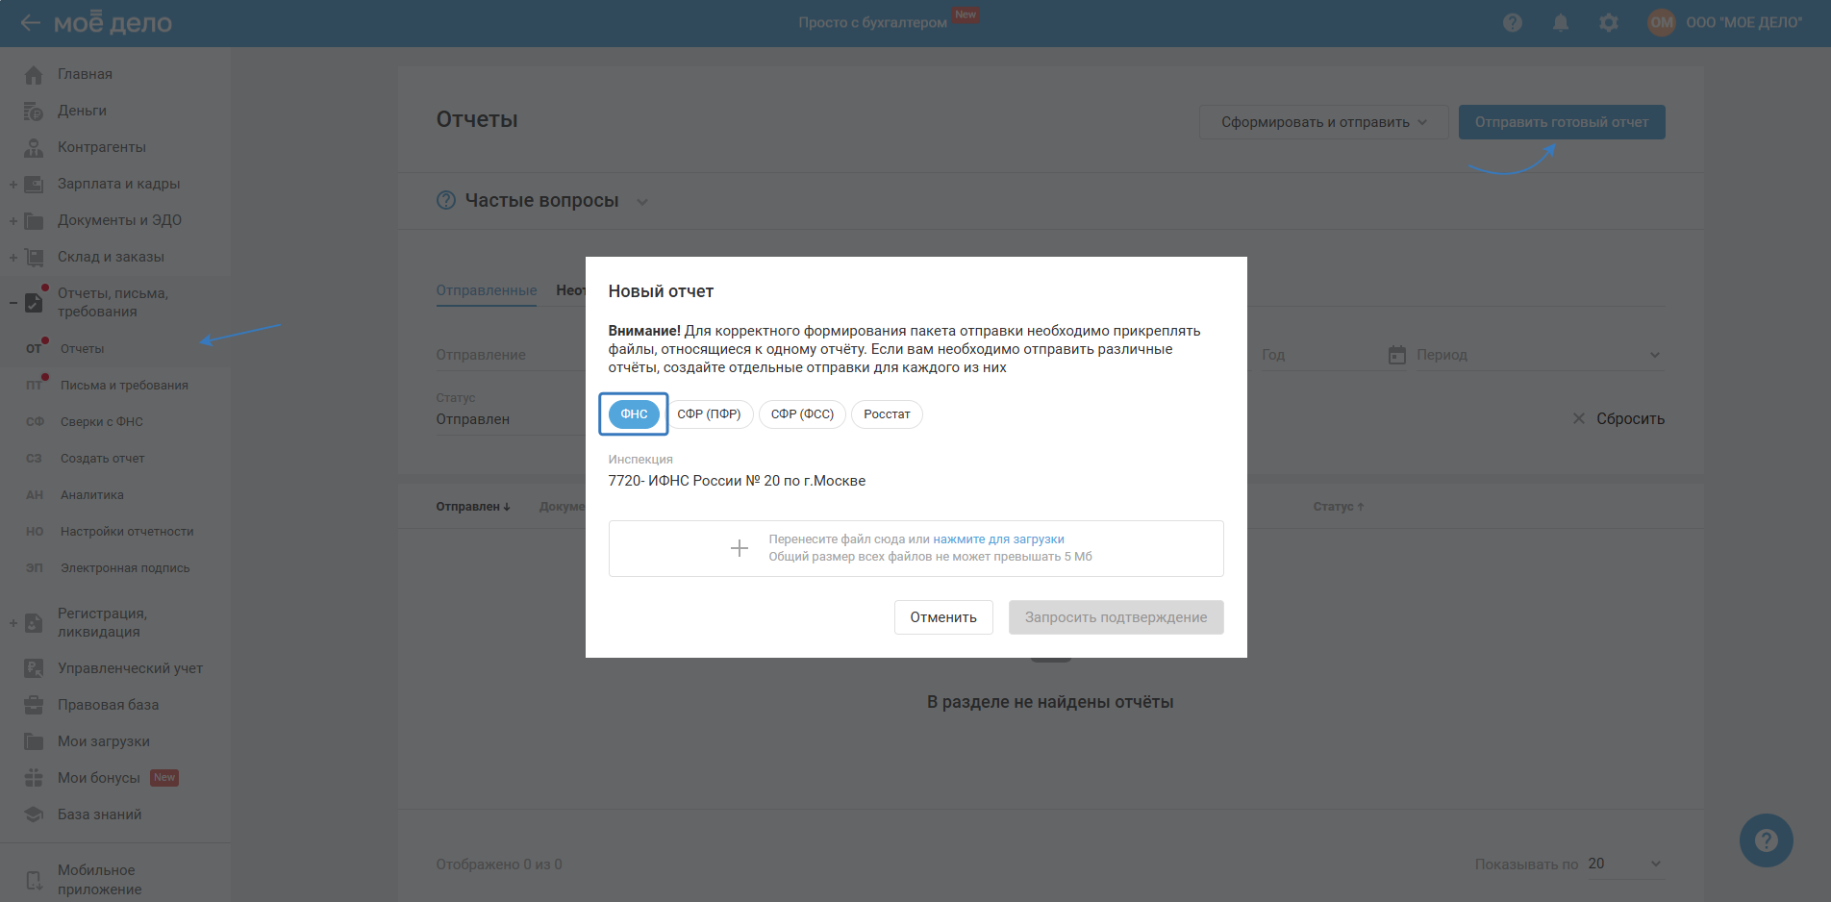This screenshot has width=1831, height=902.
Task: Click the Зарплата и кадры icon
Action: click(x=34, y=184)
